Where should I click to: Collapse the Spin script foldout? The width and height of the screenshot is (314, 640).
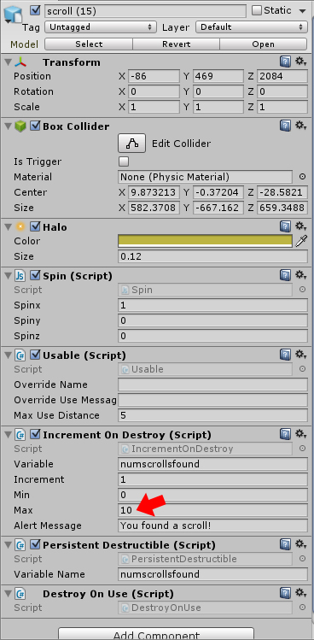[x=8, y=276]
